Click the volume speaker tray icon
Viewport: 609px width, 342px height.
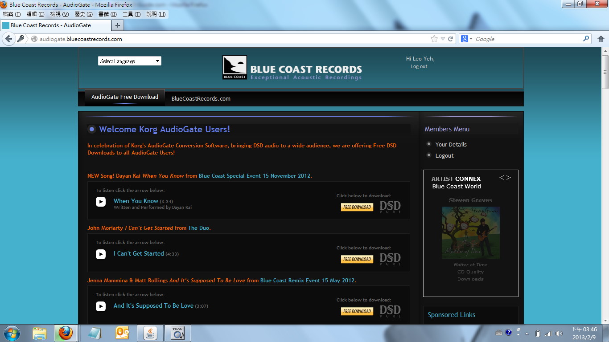559,334
